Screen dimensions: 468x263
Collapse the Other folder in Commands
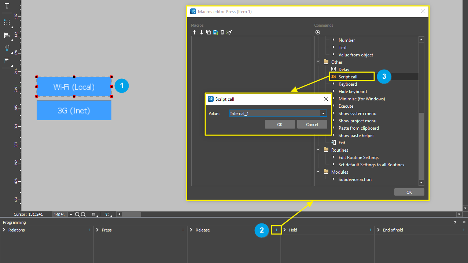click(x=318, y=62)
